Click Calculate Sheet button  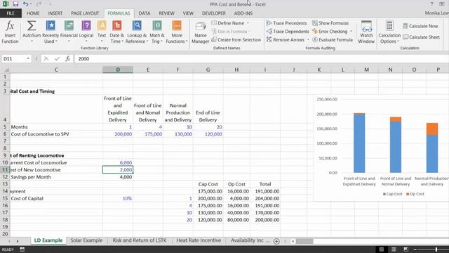[x=421, y=37]
